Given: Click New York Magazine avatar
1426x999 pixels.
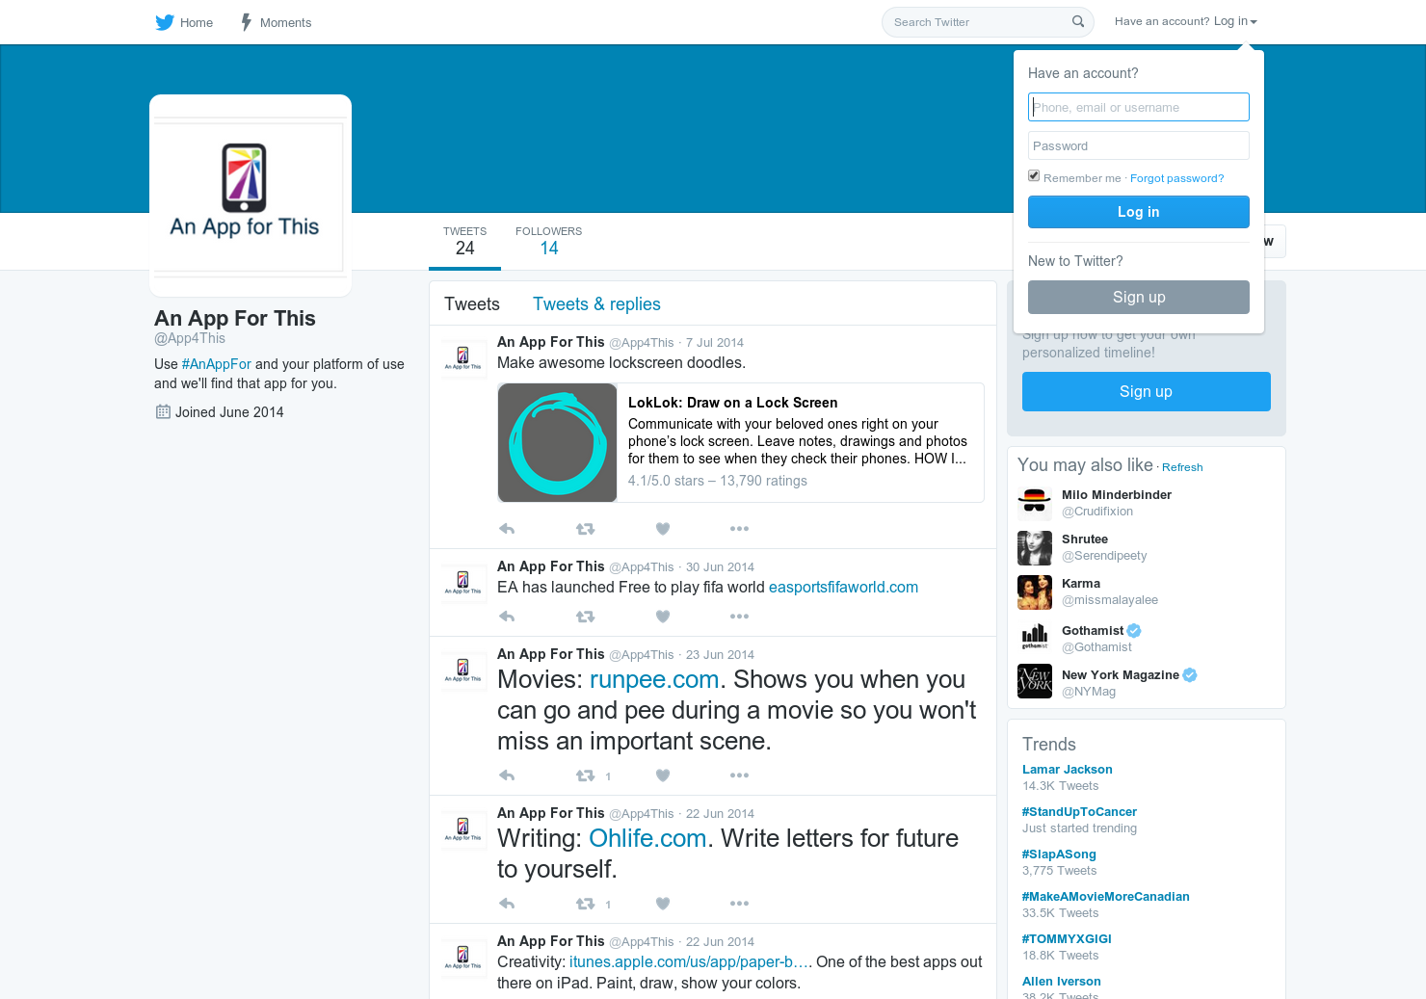Looking at the screenshot, I should (1035, 681).
